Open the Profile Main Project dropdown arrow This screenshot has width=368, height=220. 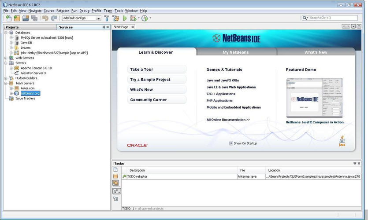pos(150,18)
